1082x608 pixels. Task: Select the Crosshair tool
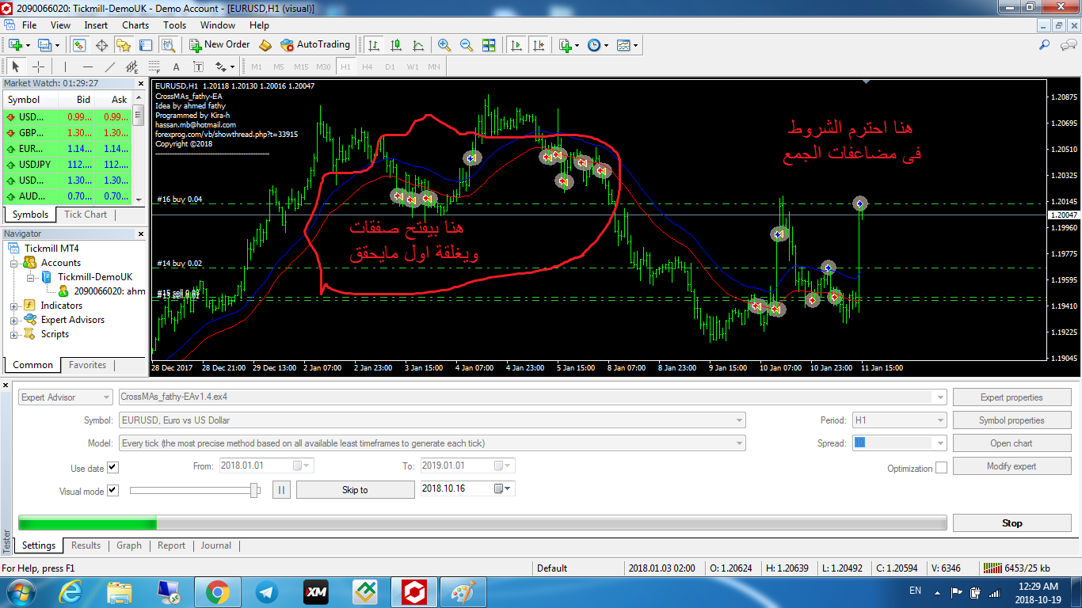pos(38,66)
